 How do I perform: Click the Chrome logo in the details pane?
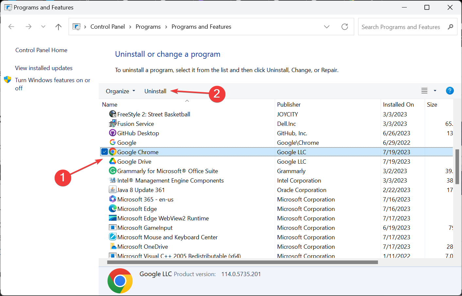(x=120, y=280)
